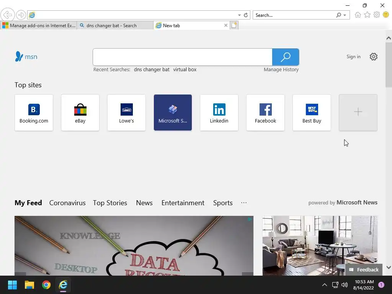Click the browser Forward arrow button
Viewport: 392px width, 294px height.
click(21, 15)
